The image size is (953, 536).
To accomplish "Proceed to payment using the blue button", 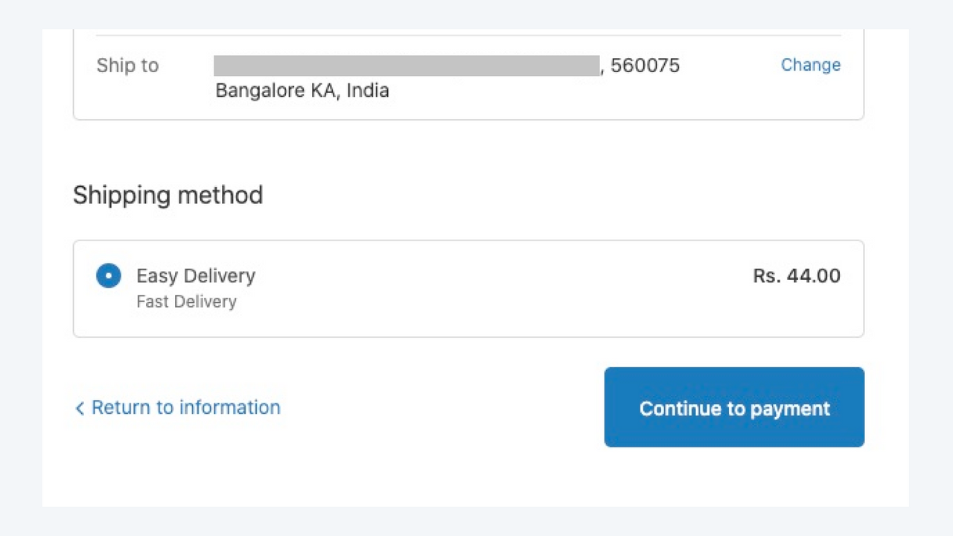I will [734, 407].
